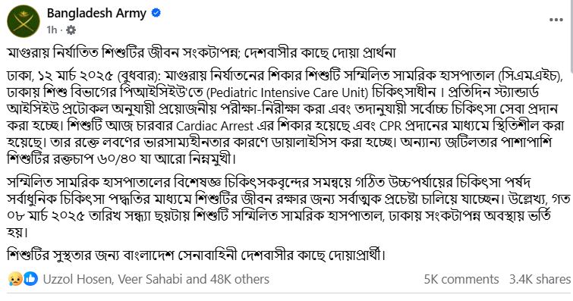The height and width of the screenshot is (301, 573).
Task: Show the 3.4K shares list
Action: (x=540, y=280)
